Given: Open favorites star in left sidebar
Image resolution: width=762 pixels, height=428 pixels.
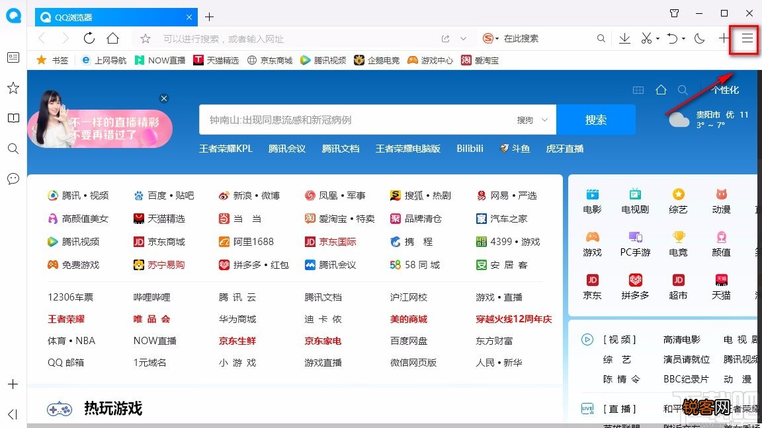Looking at the screenshot, I should tap(13, 88).
